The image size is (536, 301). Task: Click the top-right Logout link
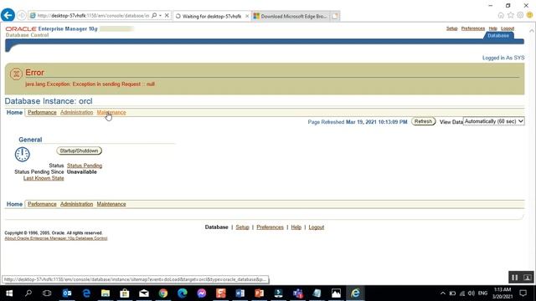tap(508, 28)
